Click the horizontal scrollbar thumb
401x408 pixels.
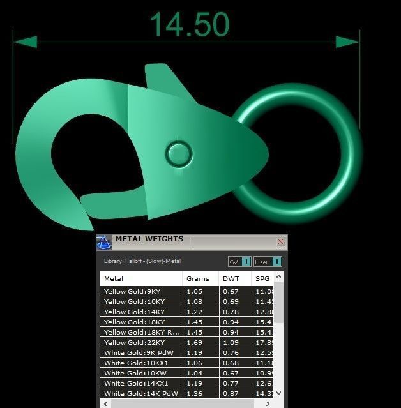183,404
